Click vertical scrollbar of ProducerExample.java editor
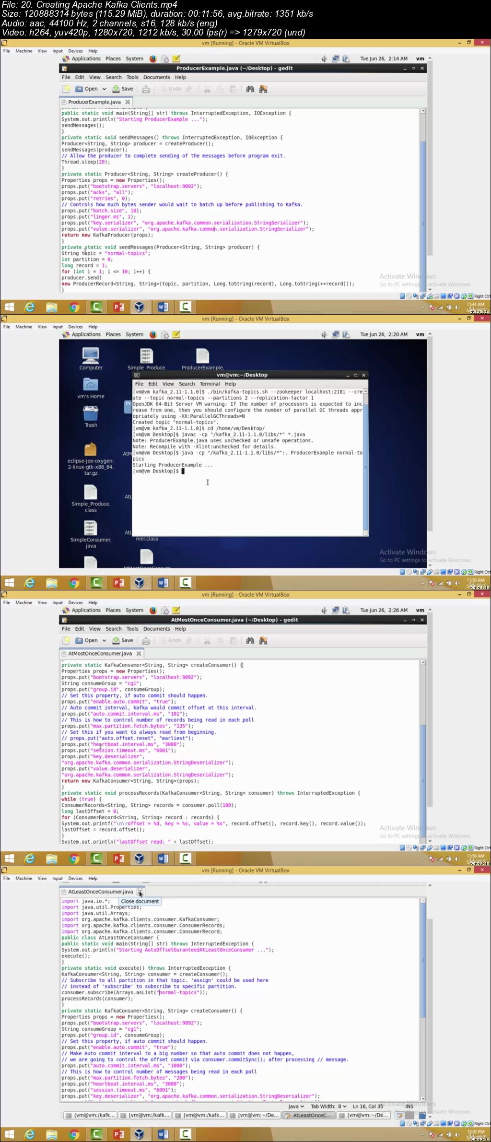Viewport: 491px width, 1142px height. click(423, 200)
